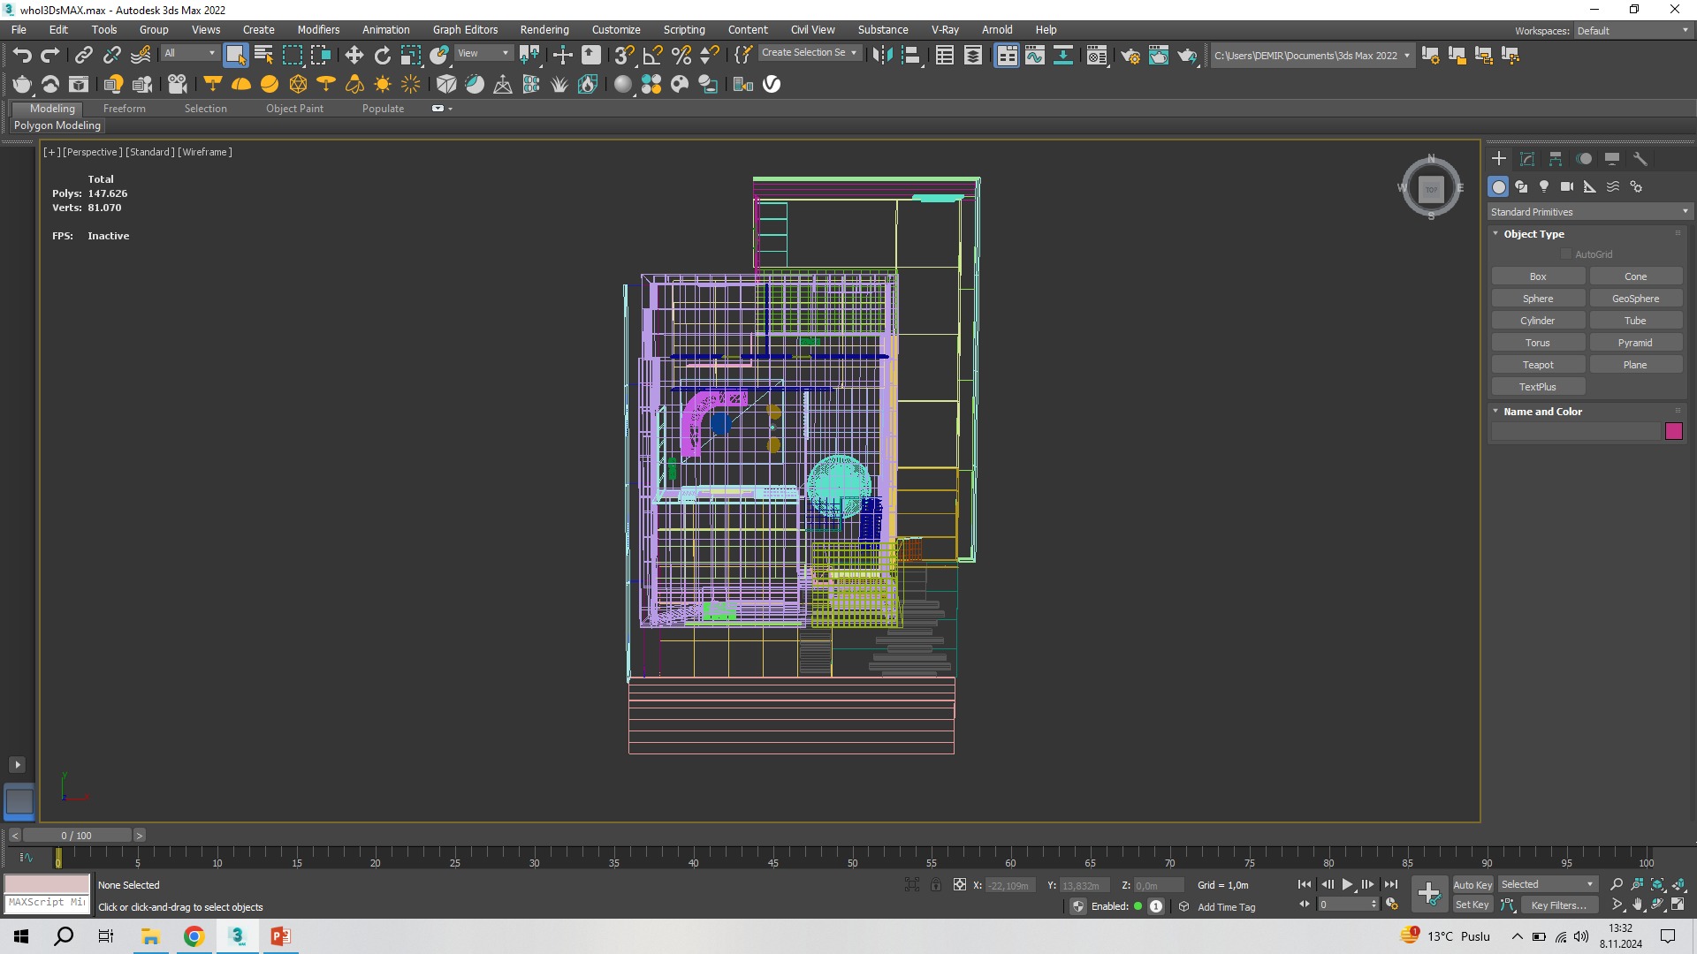Click the pink object color swatch
Screen dimensions: 1697x954
coord(1673,431)
